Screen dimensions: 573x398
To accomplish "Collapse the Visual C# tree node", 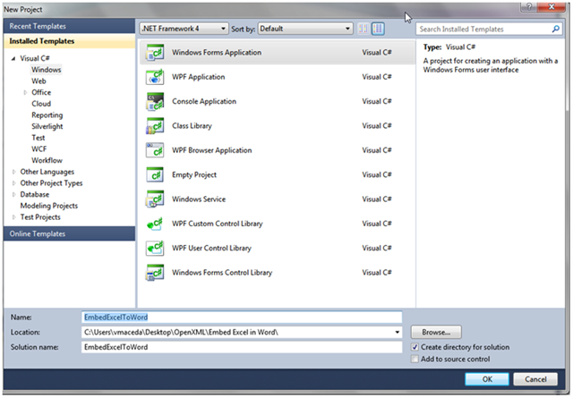I will pos(13,58).
